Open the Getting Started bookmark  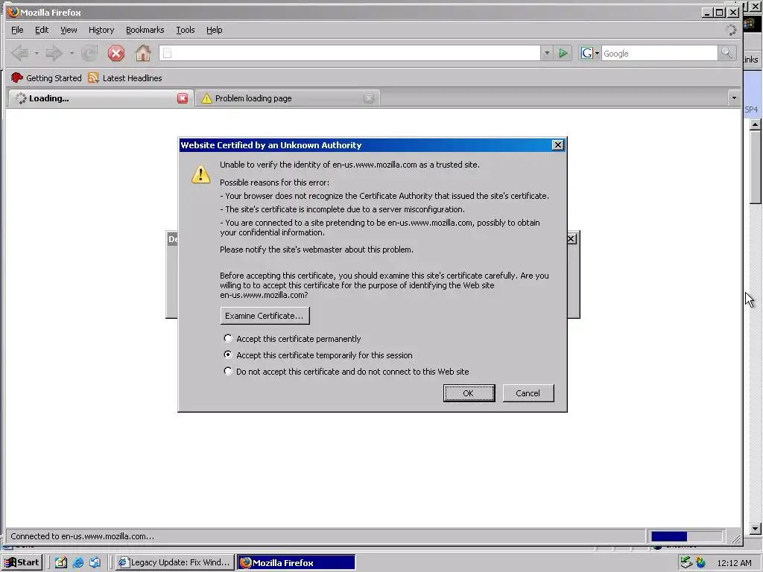click(46, 77)
